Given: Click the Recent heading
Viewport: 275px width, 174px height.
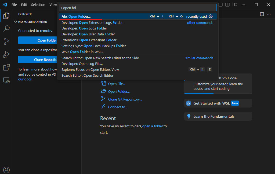Looking at the screenshot, I should click(x=108, y=118).
